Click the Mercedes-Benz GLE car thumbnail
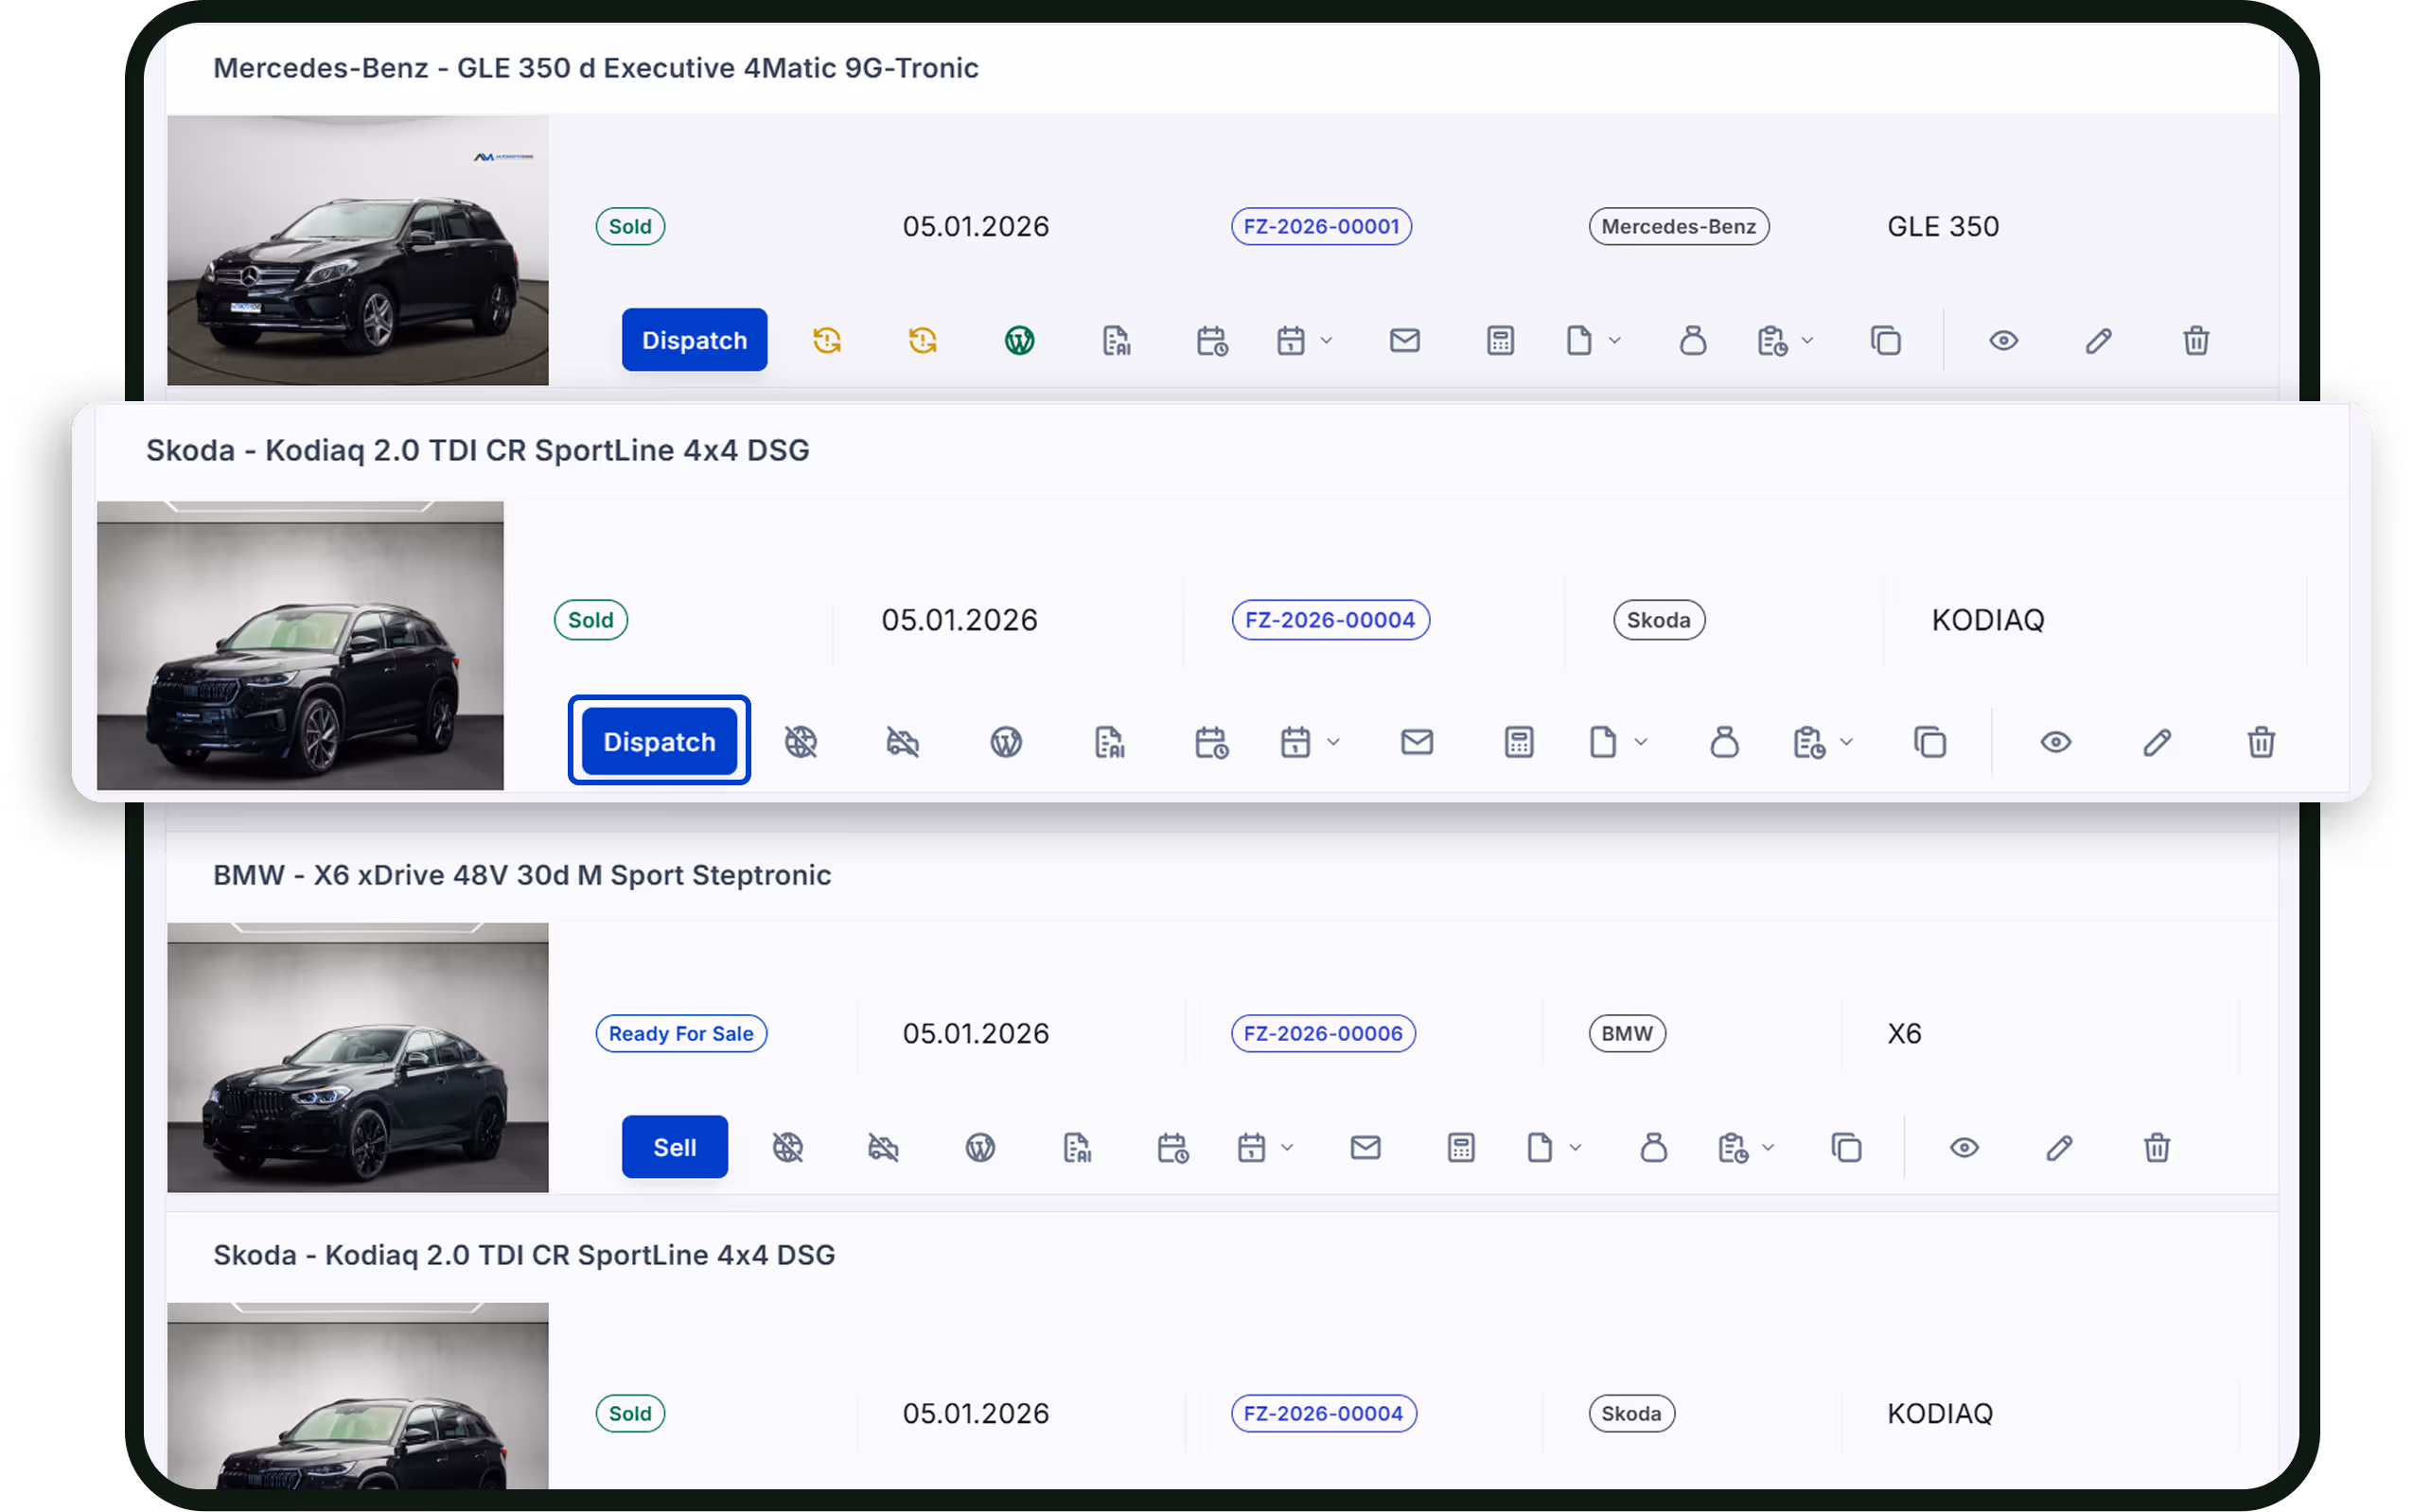Image resolution: width=2413 pixels, height=1512 pixels. point(357,250)
